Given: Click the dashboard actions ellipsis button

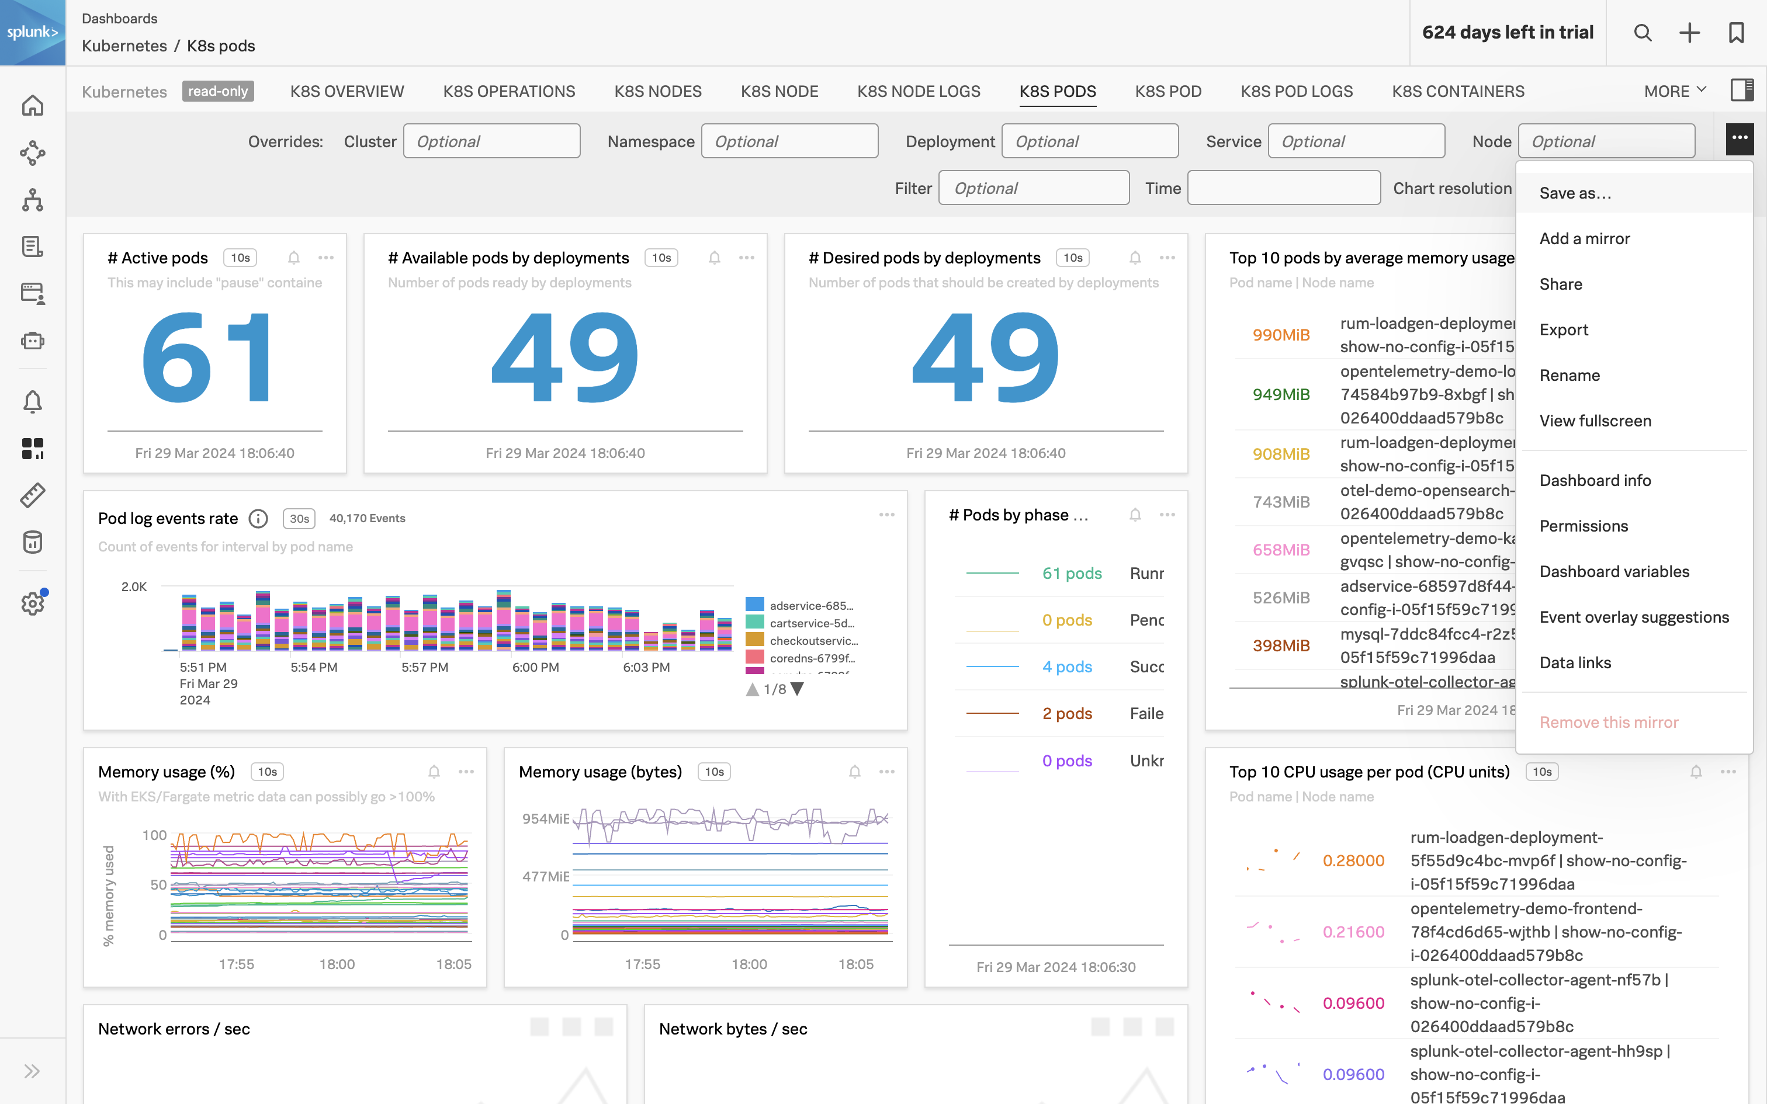Looking at the screenshot, I should [x=1740, y=139].
